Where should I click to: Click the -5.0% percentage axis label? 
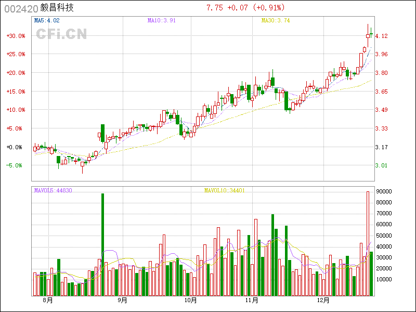pyautogui.click(x=16, y=165)
